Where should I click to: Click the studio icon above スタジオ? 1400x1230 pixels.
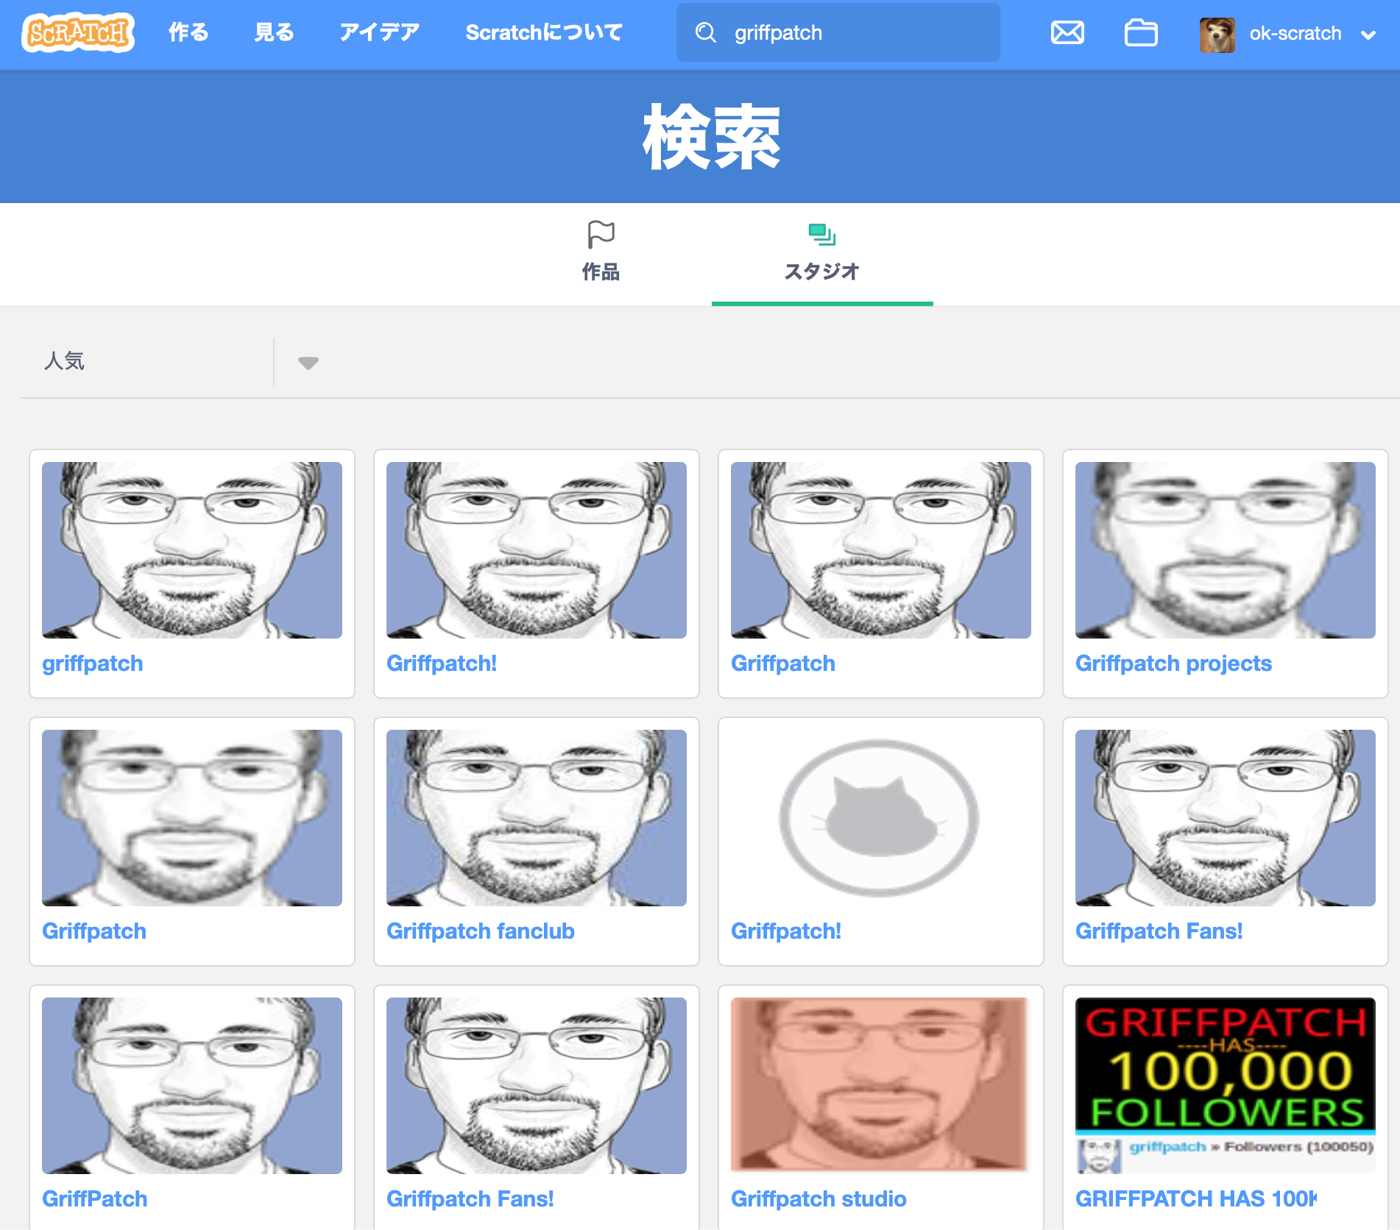tap(821, 235)
